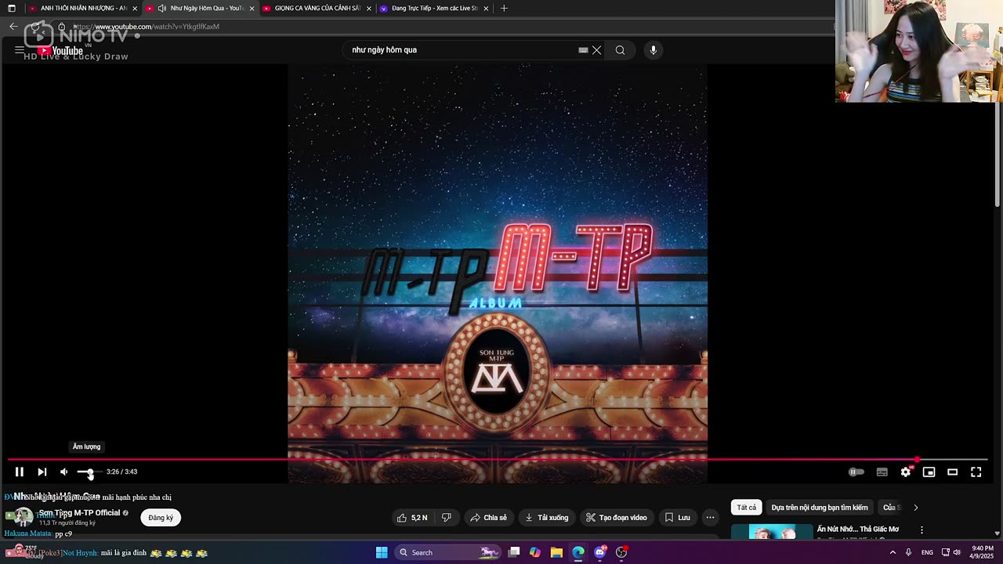Open the on-screen keyboard in search box
The height and width of the screenshot is (564, 1003).
[583, 50]
